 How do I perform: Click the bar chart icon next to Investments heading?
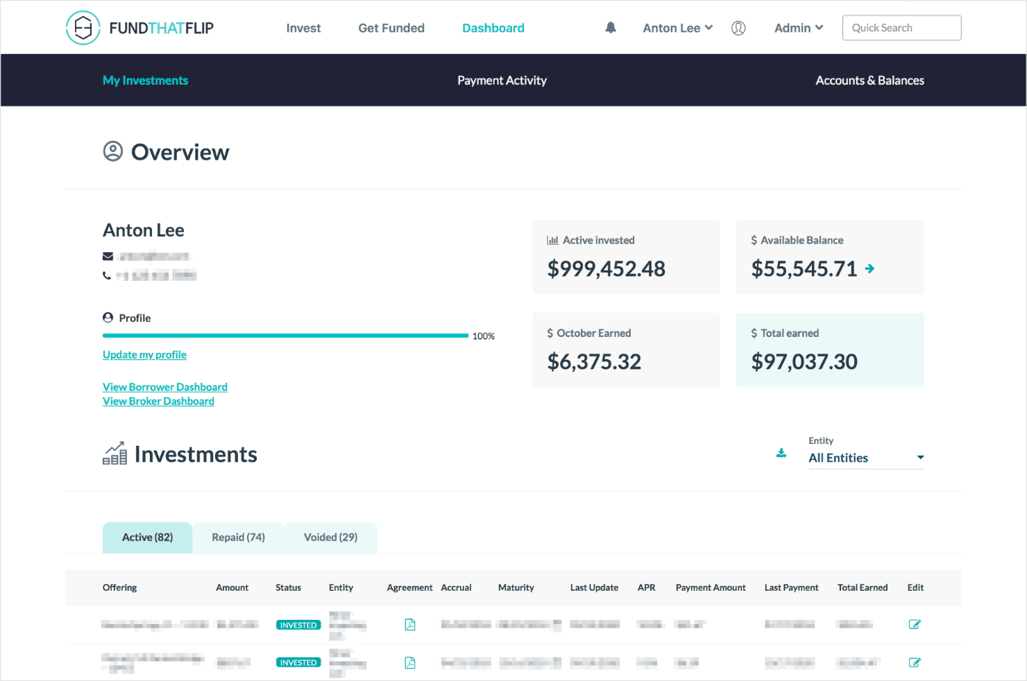114,453
